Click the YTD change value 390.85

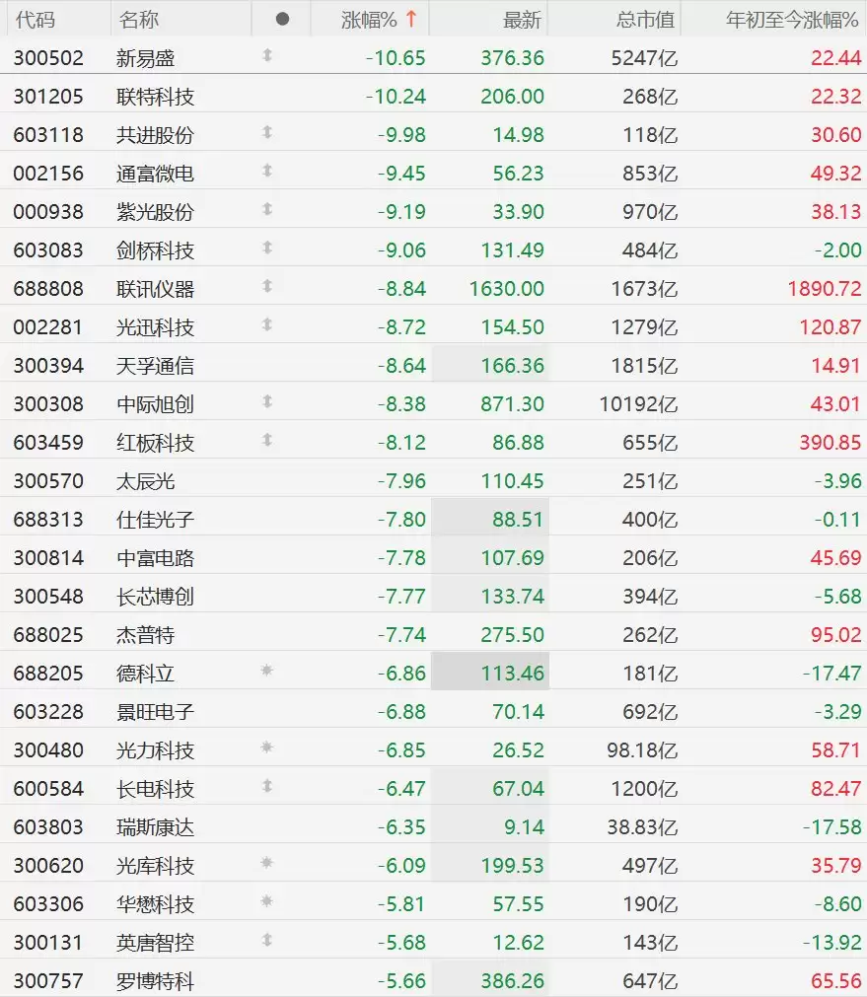831,443
